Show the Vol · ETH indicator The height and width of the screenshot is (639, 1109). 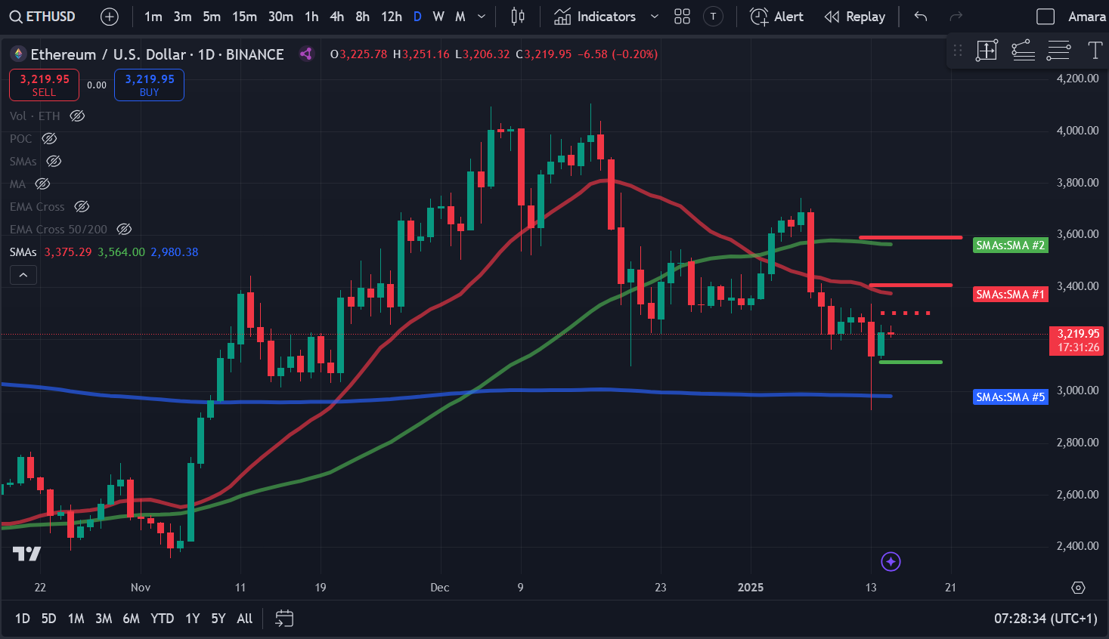77,116
